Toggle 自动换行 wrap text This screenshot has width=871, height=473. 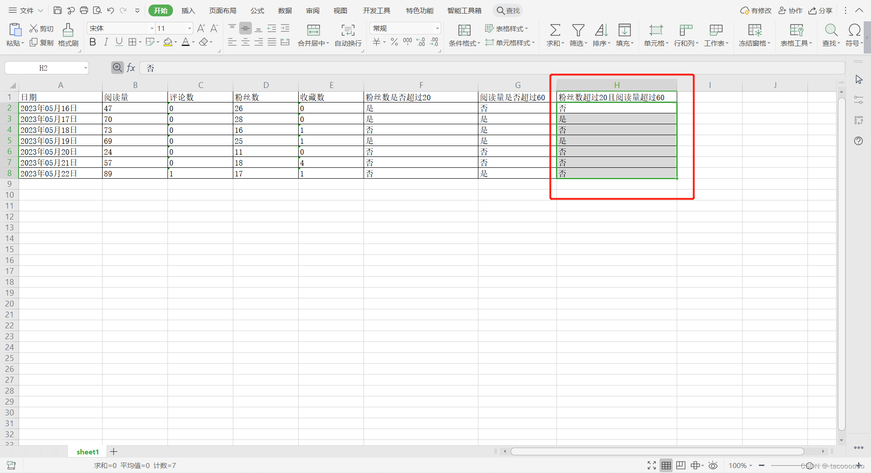point(348,35)
